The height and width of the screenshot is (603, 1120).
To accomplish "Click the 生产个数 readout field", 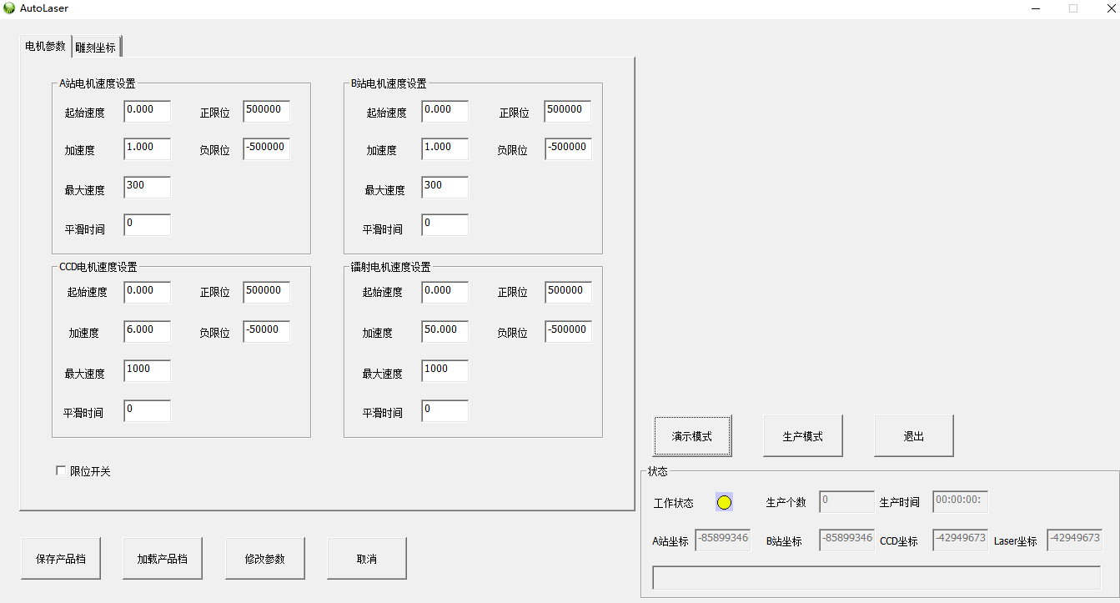I will 847,501.
